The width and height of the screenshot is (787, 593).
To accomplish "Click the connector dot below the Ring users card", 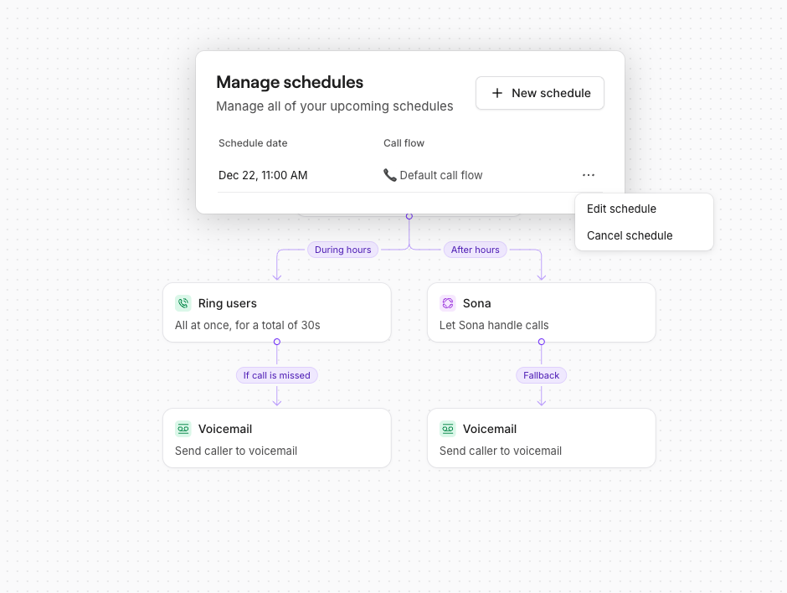I will pos(277,343).
